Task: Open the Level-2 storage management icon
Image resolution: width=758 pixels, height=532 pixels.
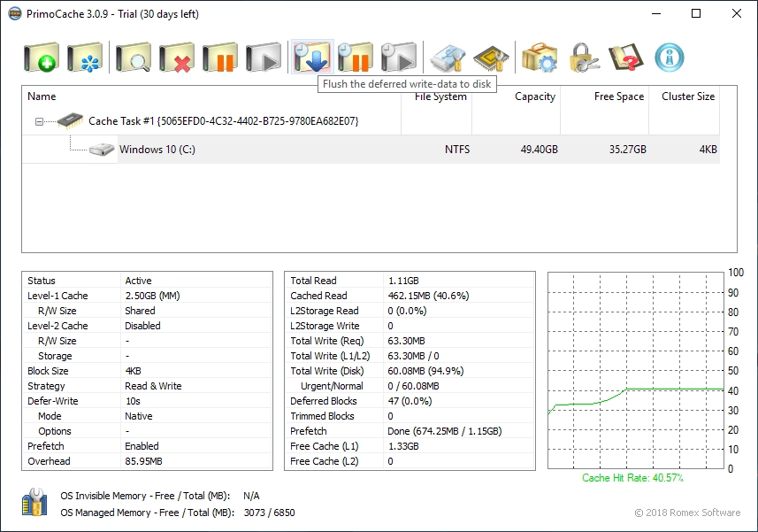Action: [448, 57]
